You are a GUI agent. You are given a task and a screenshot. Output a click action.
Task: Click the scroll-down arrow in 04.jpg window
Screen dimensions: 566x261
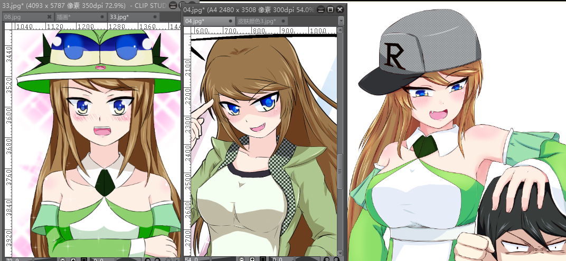tap(341, 254)
